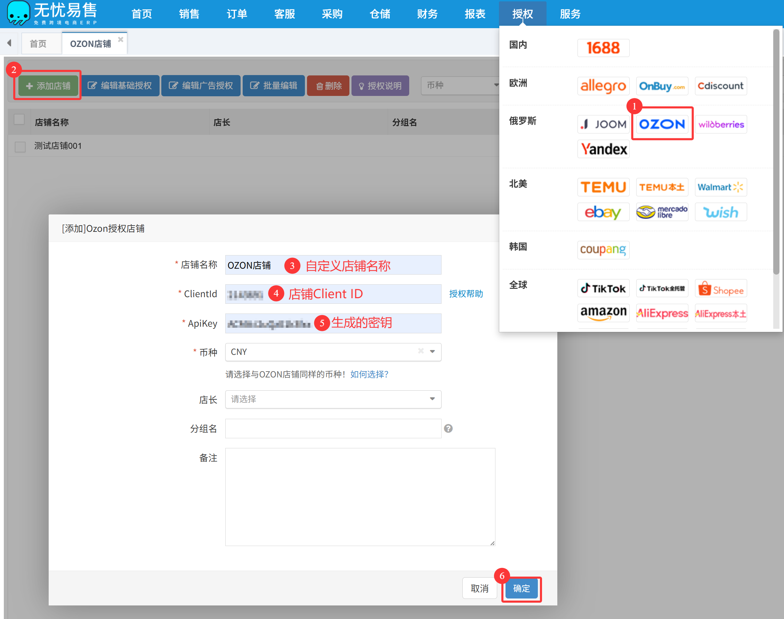Open the Wildberries authorization logo

(x=721, y=124)
